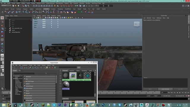
Task: Click the broom clear graph icon in Hypershade
Action: 30,67
